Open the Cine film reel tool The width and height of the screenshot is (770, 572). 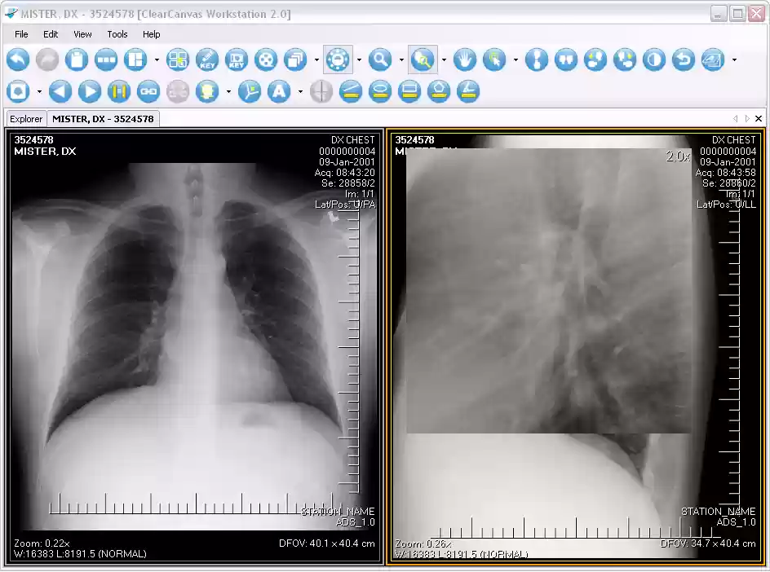coord(266,59)
